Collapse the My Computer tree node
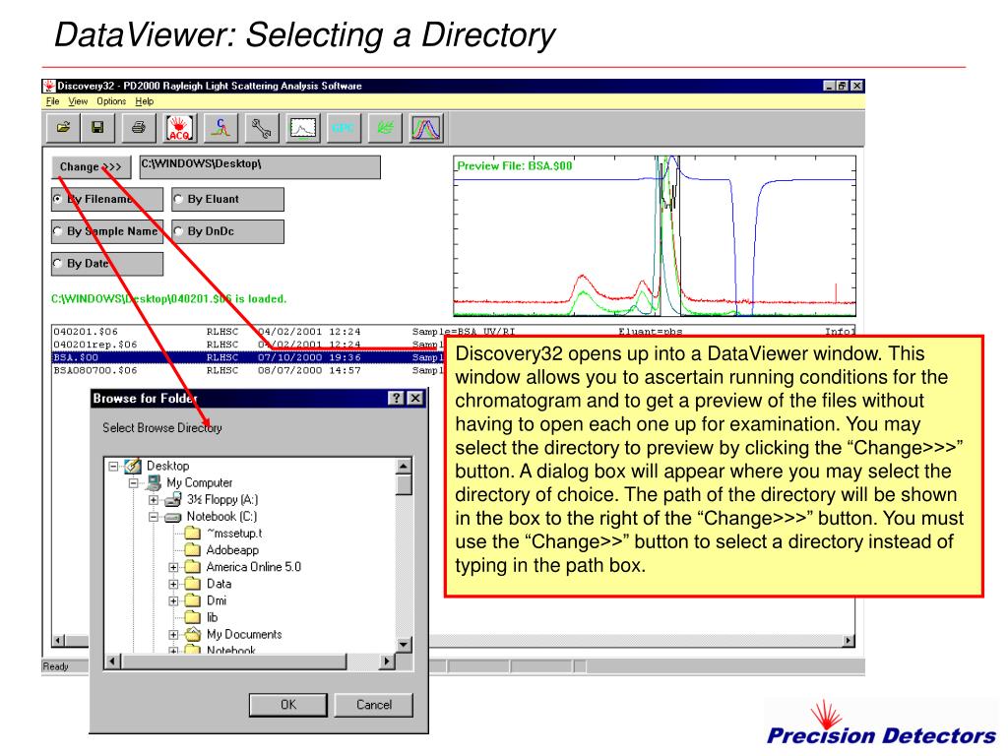 tap(134, 482)
